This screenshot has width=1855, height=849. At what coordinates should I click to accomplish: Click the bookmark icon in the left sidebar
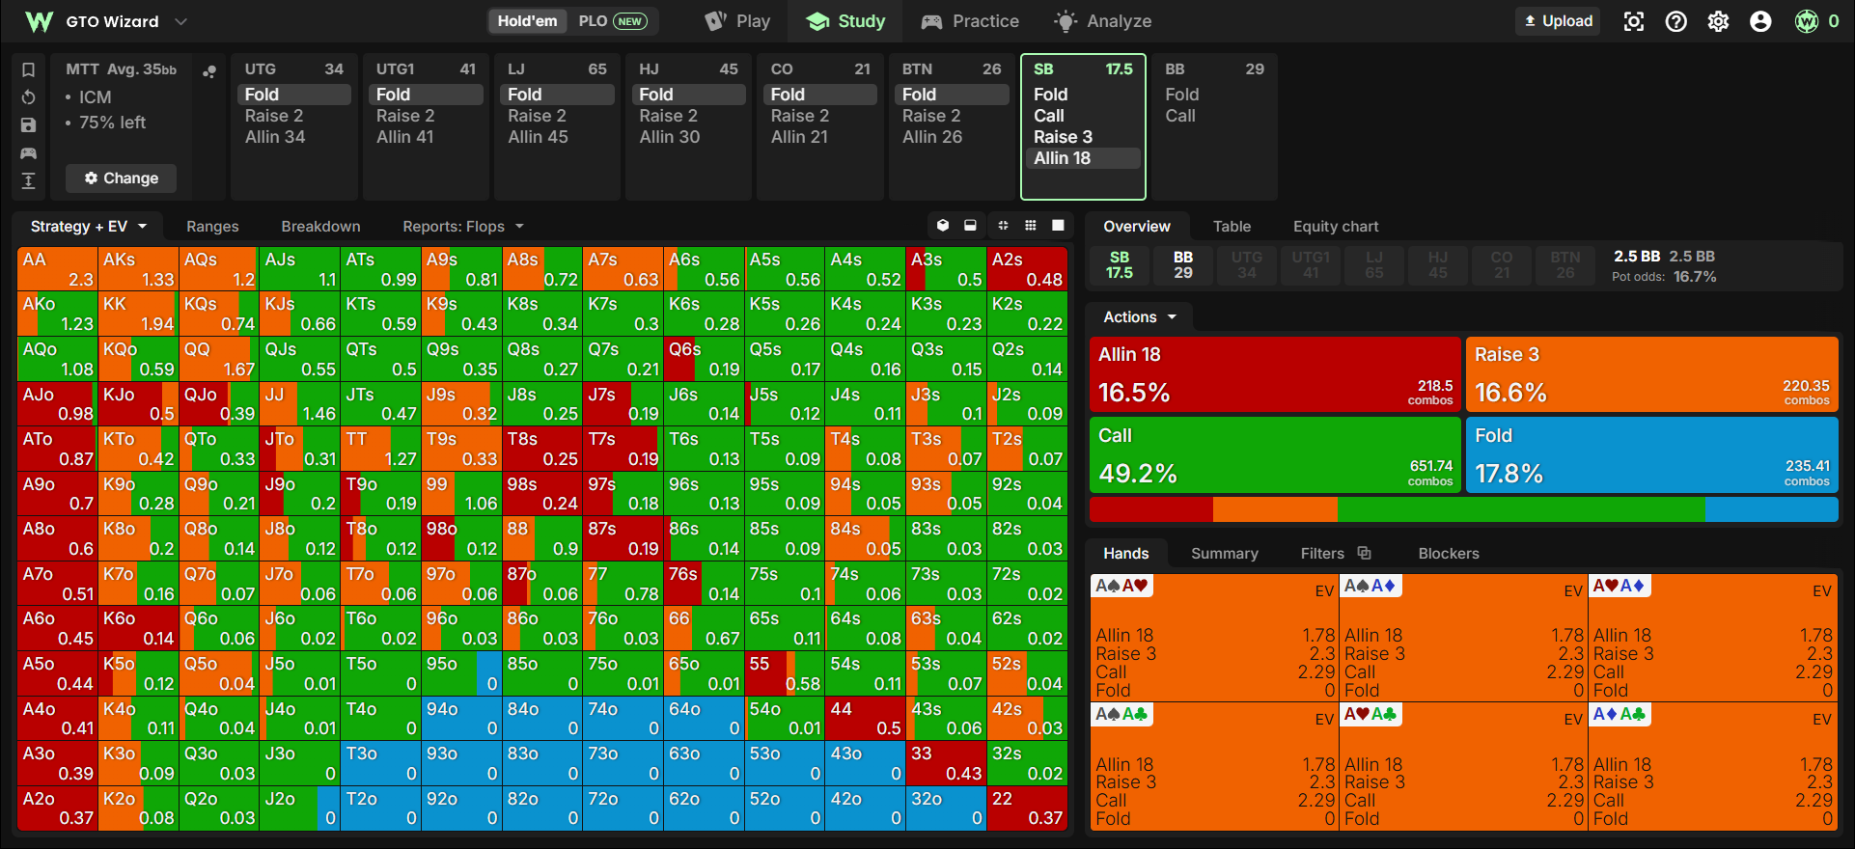[x=29, y=69]
